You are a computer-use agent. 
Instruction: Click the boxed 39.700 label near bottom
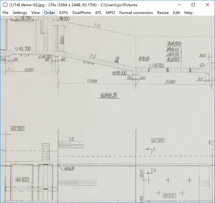point(169,196)
